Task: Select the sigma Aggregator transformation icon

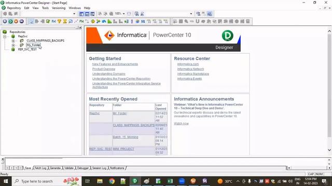Action: pyautogui.click(x=65, y=21)
